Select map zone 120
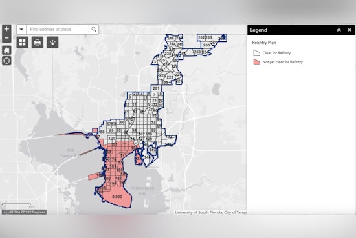Viewport: 356px width, 238px height. pyautogui.click(x=112, y=138)
